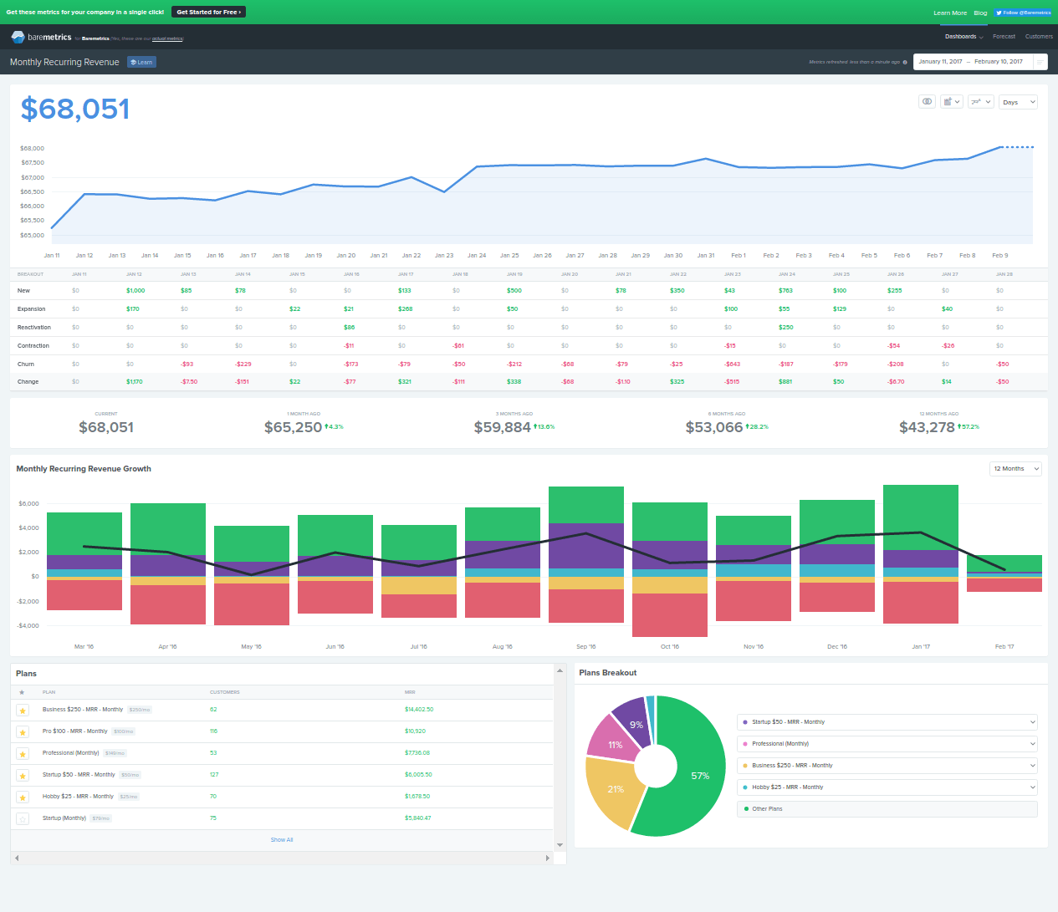Click the date range January 11 – February 10 field

973,62
